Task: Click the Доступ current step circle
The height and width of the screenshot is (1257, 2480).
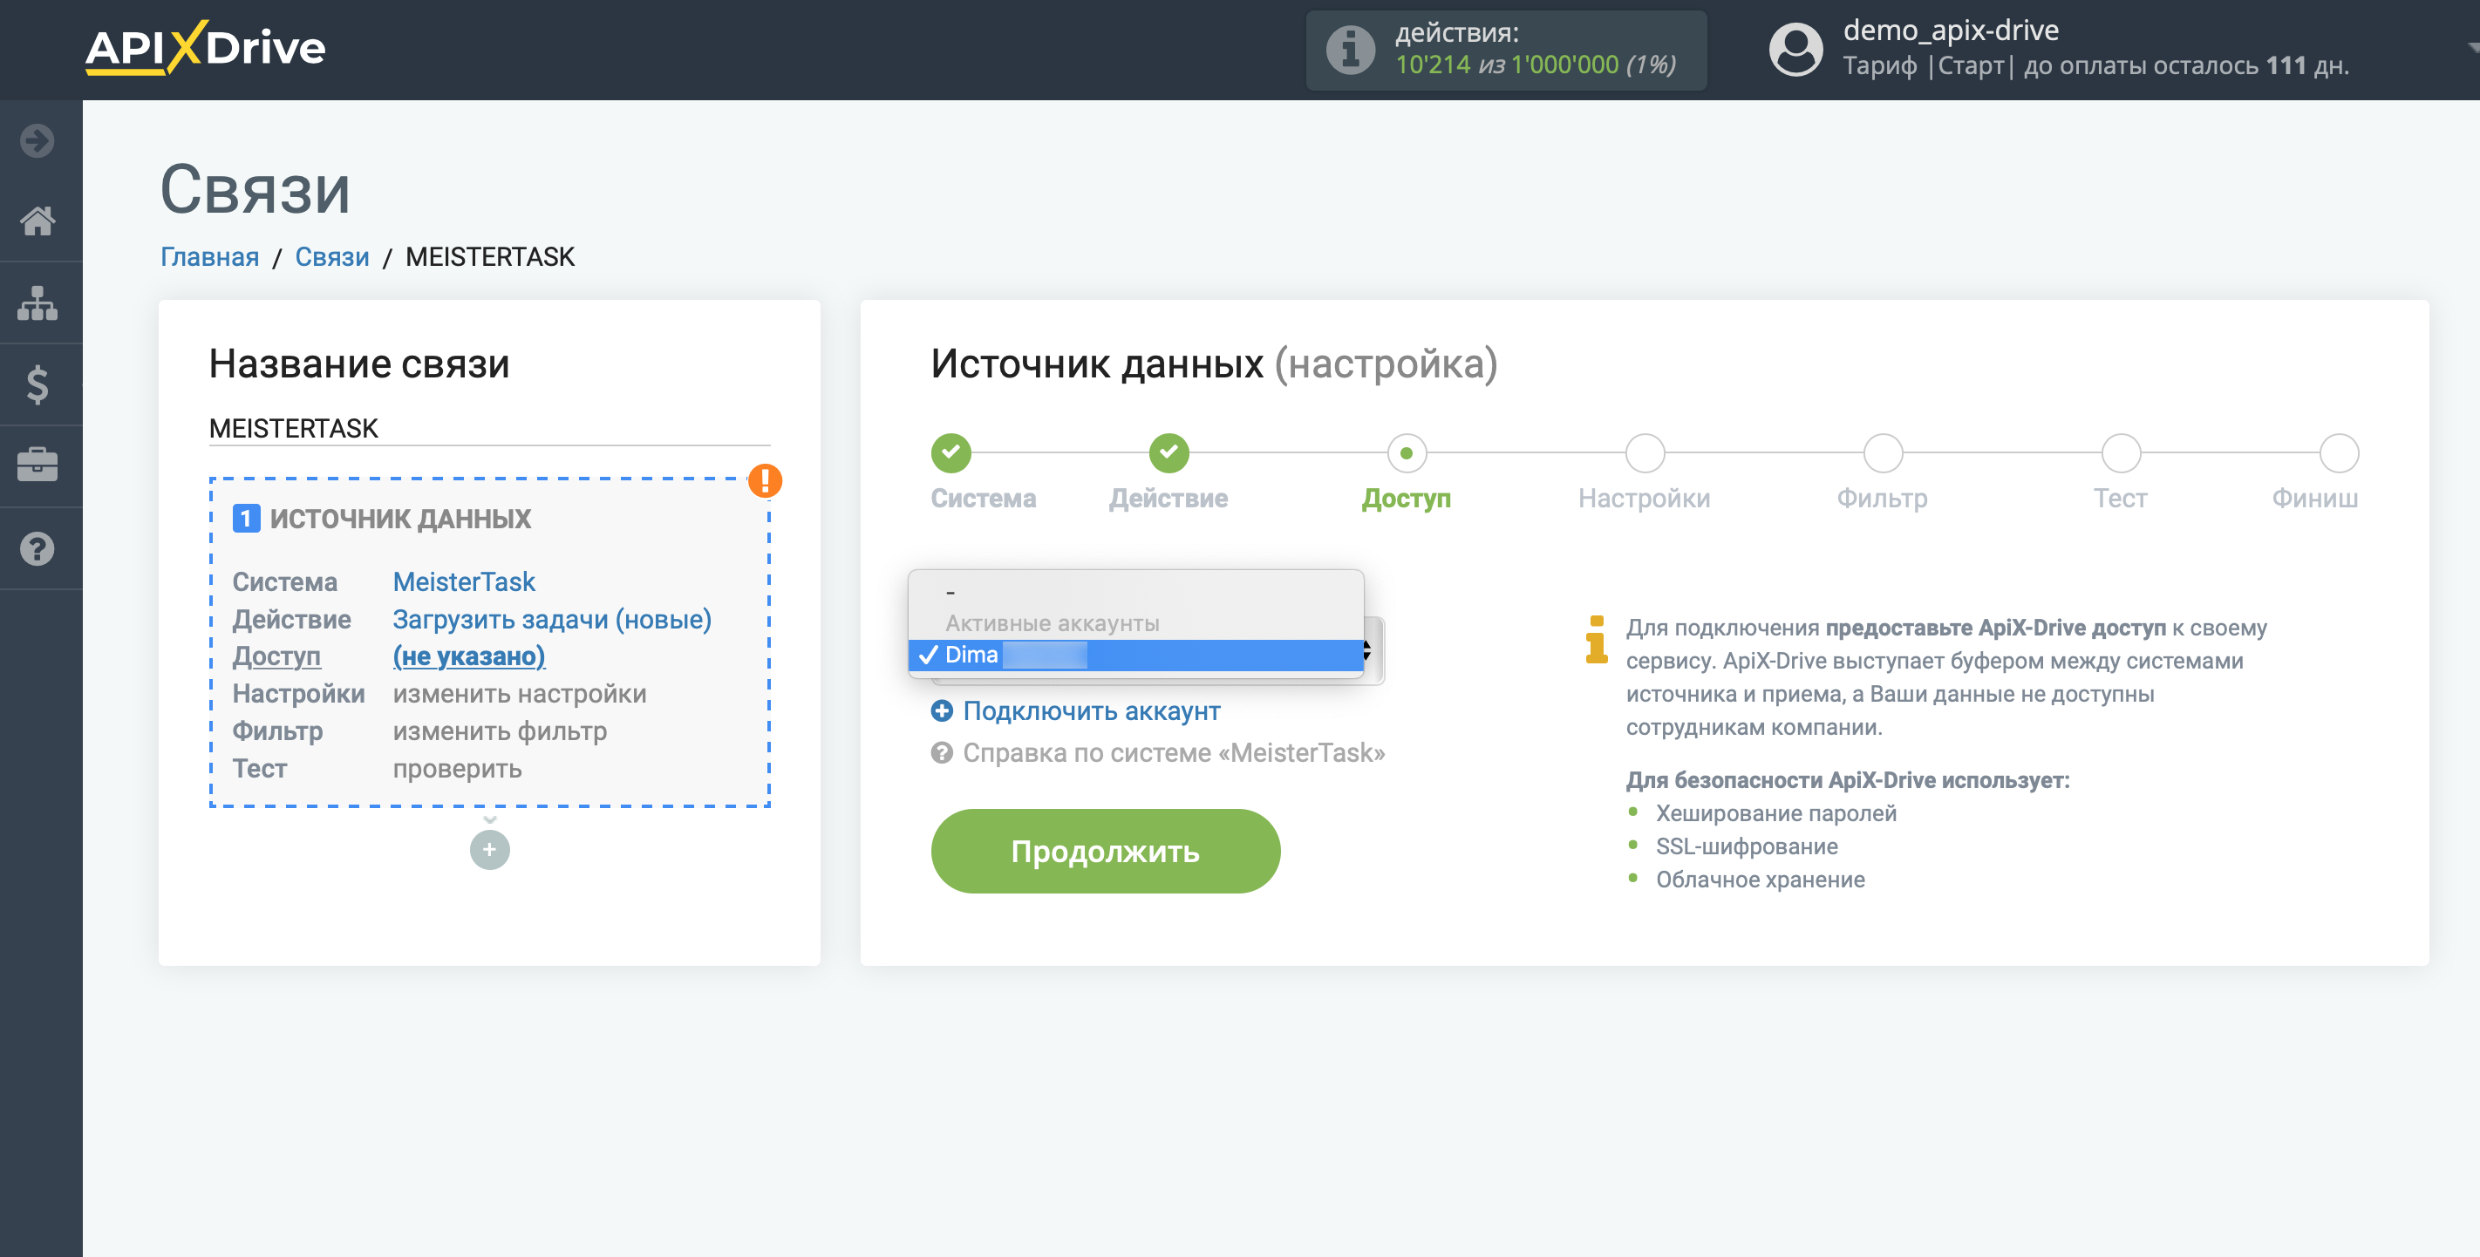Action: 1407,452
